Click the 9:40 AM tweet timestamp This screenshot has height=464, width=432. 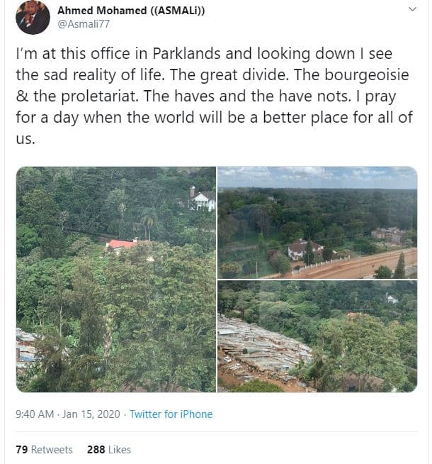35,414
